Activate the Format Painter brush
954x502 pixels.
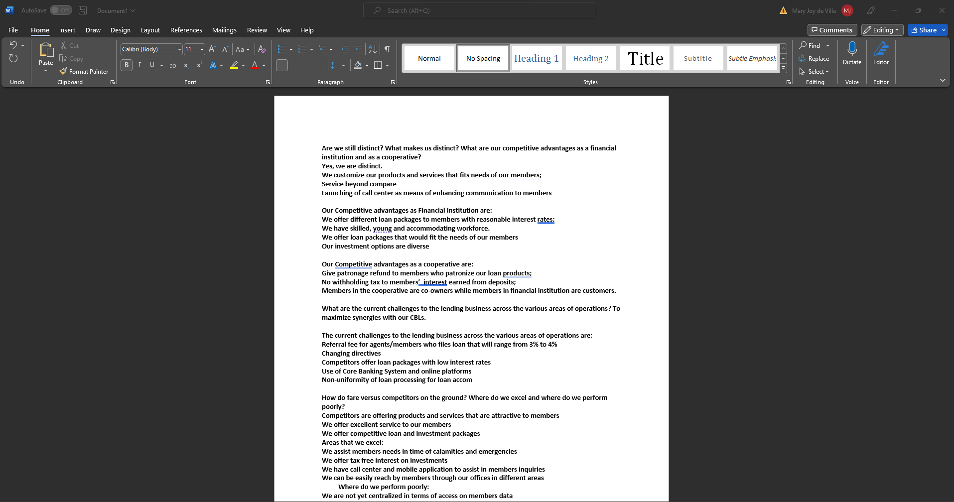(x=63, y=71)
